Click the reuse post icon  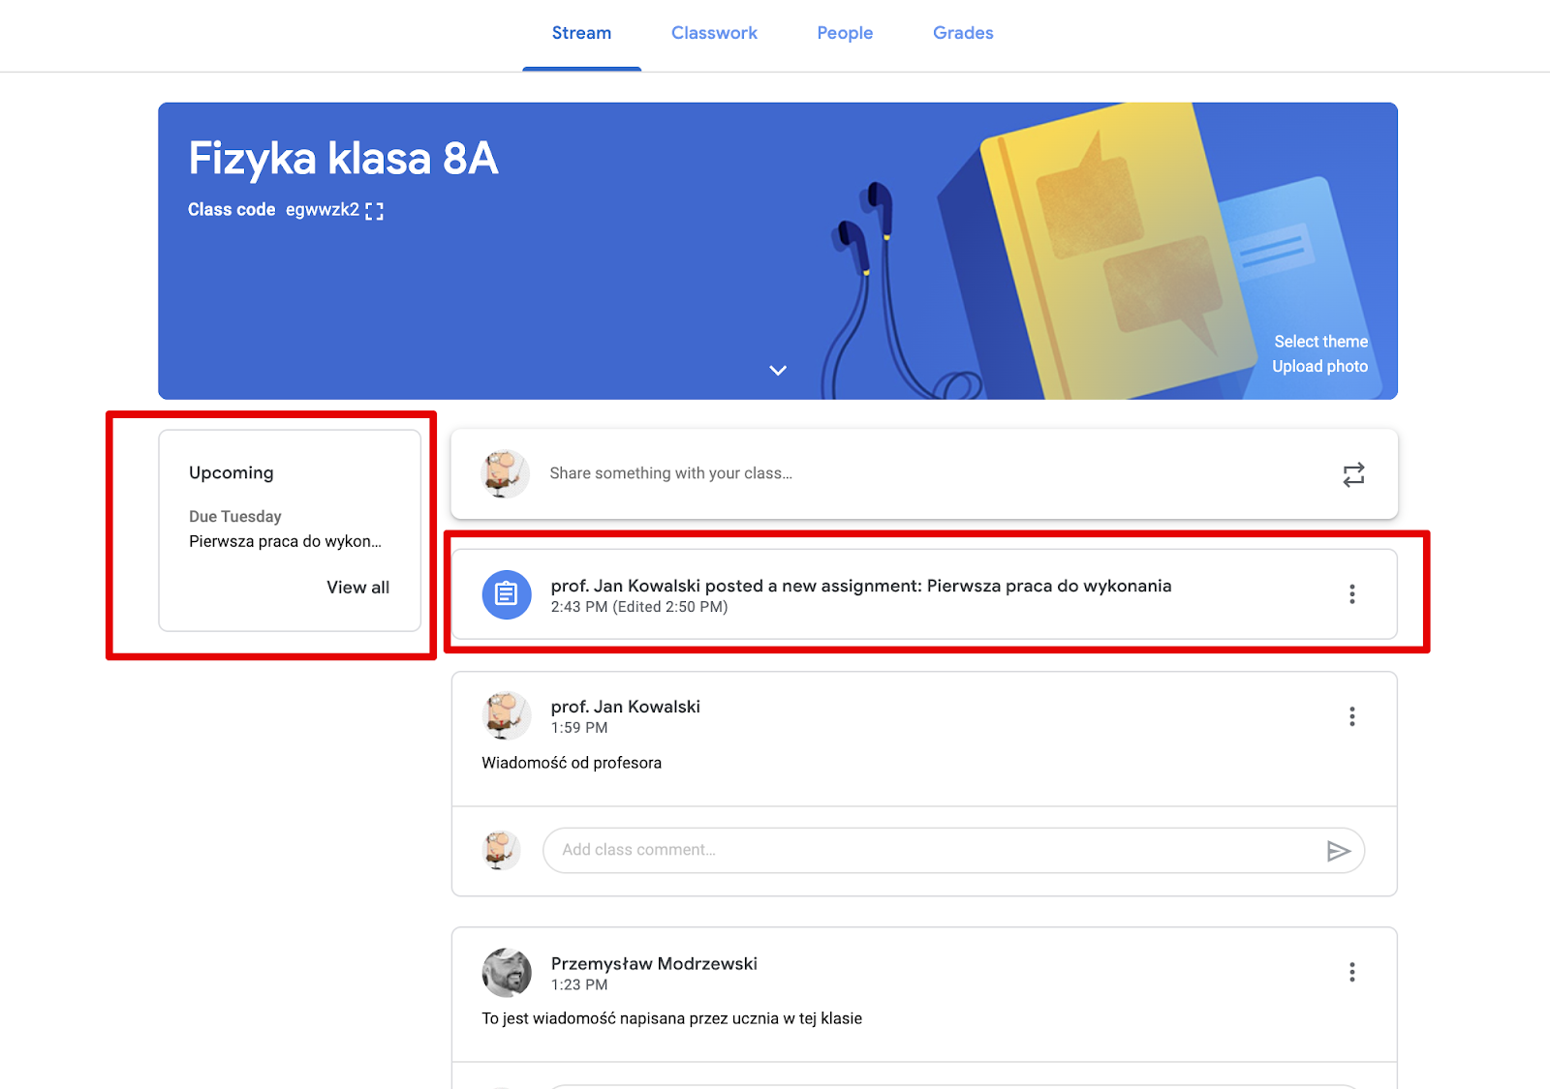1353,474
